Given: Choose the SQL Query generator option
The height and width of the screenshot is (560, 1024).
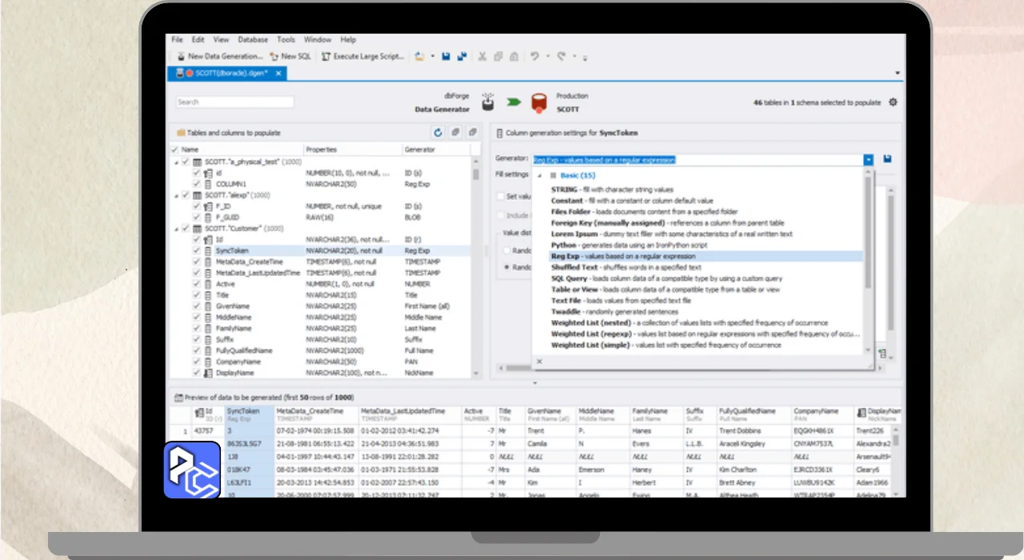Looking at the screenshot, I should pos(571,278).
